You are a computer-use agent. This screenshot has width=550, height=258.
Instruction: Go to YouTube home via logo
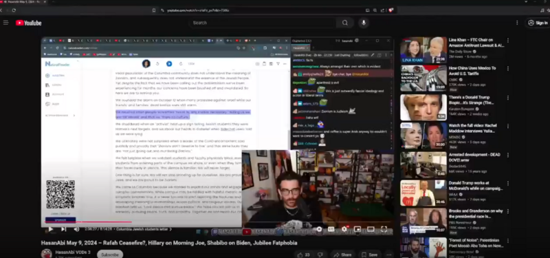[x=28, y=23]
